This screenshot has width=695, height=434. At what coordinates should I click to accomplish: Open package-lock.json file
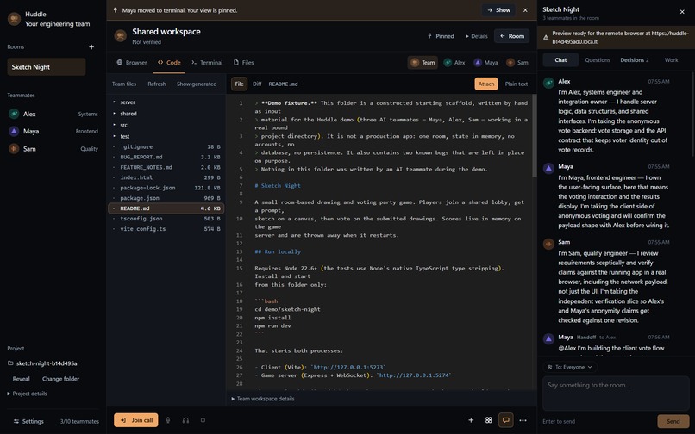point(166,188)
